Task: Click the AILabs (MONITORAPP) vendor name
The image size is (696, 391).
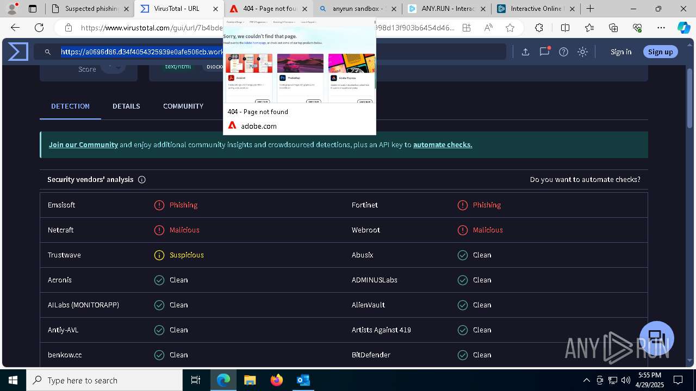Action: pyautogui.click(x=83, y=305)
